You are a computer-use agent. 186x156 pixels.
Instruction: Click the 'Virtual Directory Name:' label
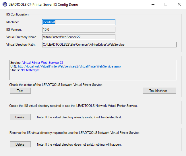coord(22,37)
